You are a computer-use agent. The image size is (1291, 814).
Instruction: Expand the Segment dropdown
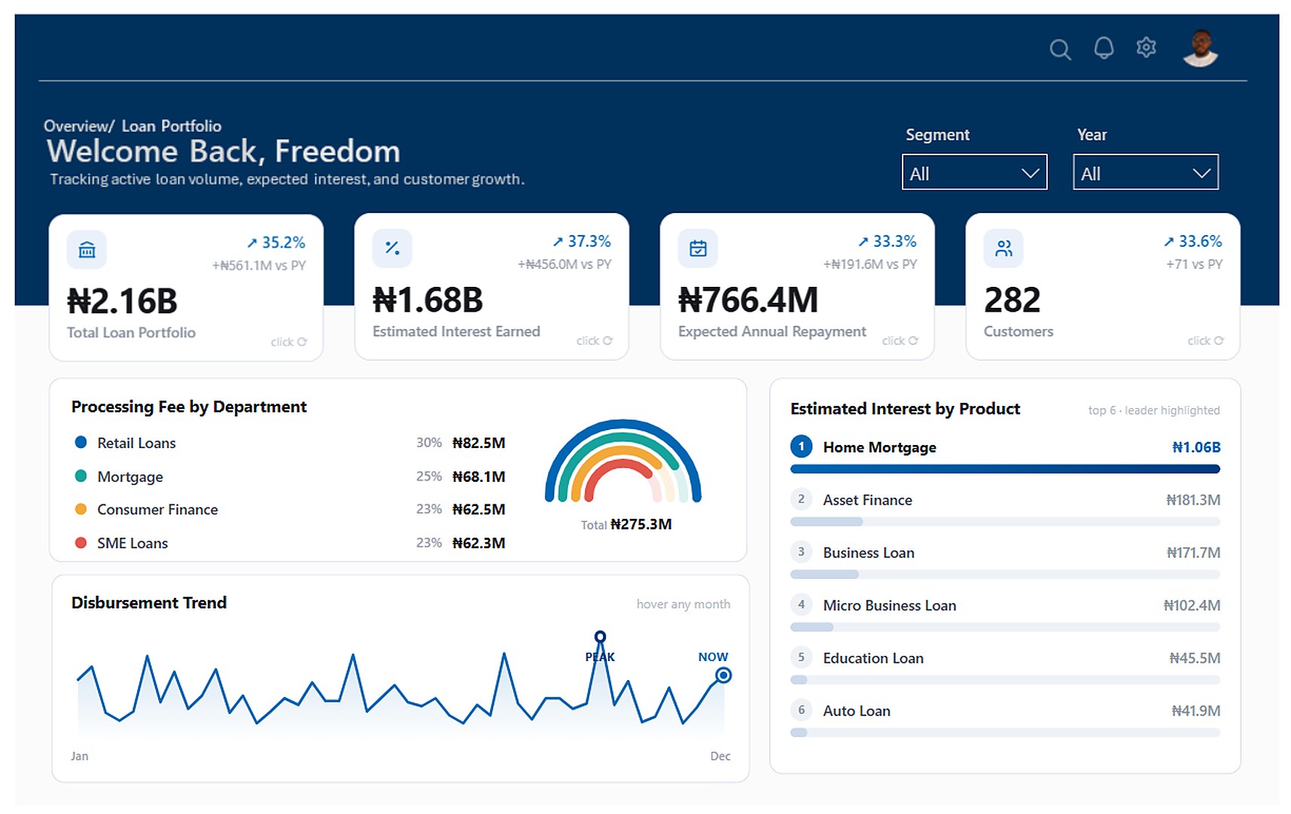(x=974, y=172)
